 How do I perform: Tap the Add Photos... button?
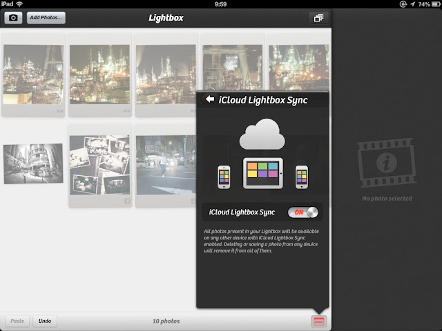pyautogui.click(x=46, y=18)
